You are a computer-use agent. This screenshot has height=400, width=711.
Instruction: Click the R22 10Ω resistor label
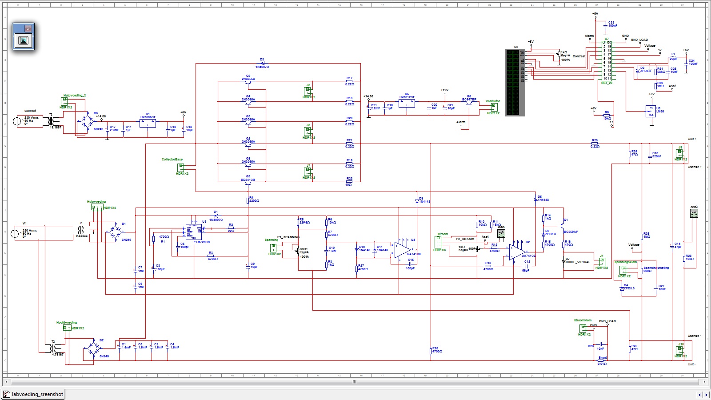click(x=349, y=181)
